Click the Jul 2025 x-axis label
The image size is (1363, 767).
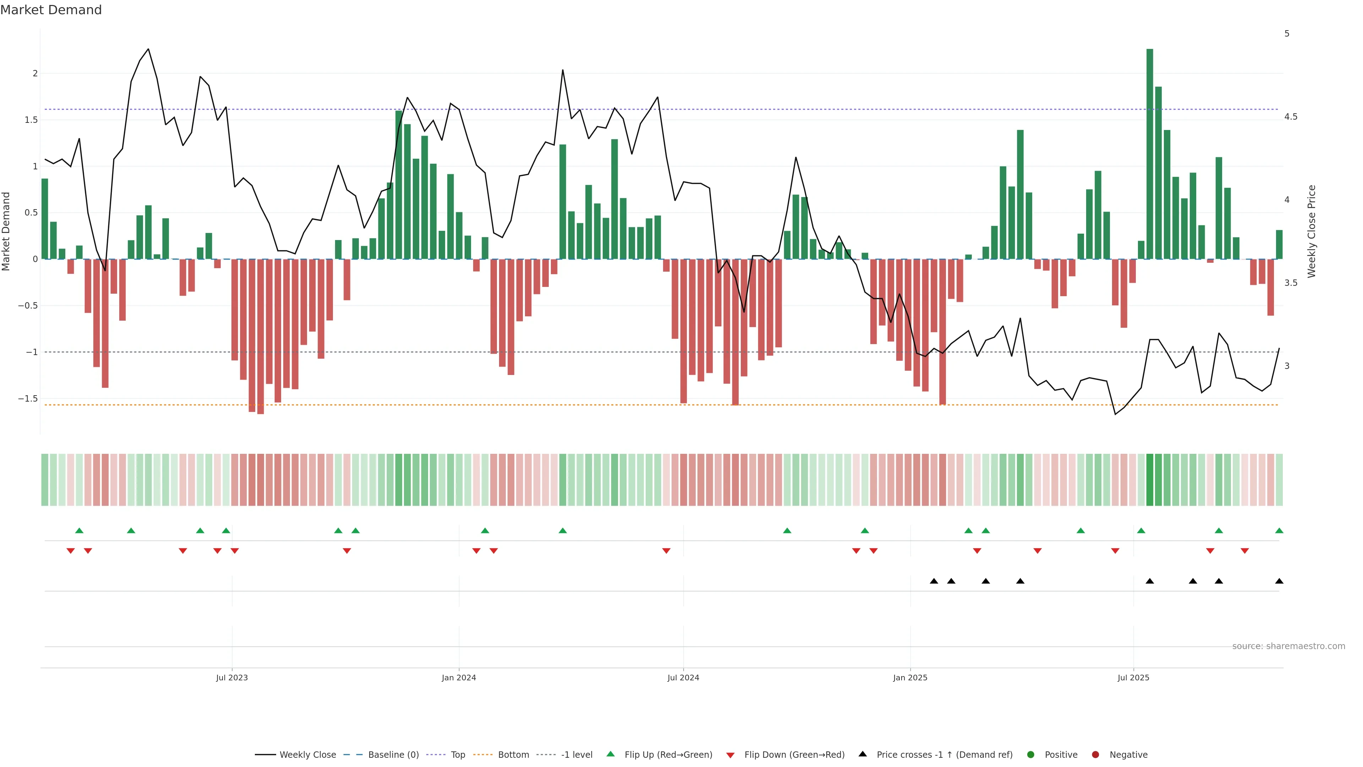tap(1133, 678)
